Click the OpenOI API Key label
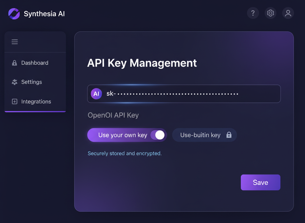The image size is (305, 223). 113,115
